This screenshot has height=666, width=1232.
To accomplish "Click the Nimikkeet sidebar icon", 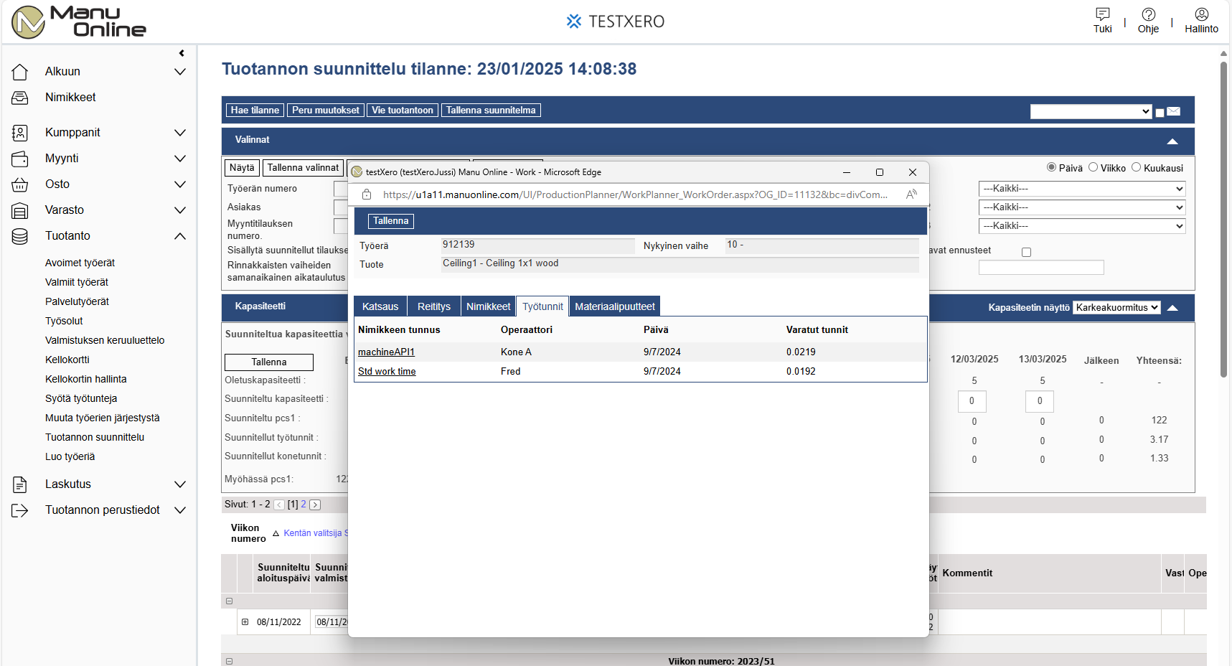I will tap(20, 98).
